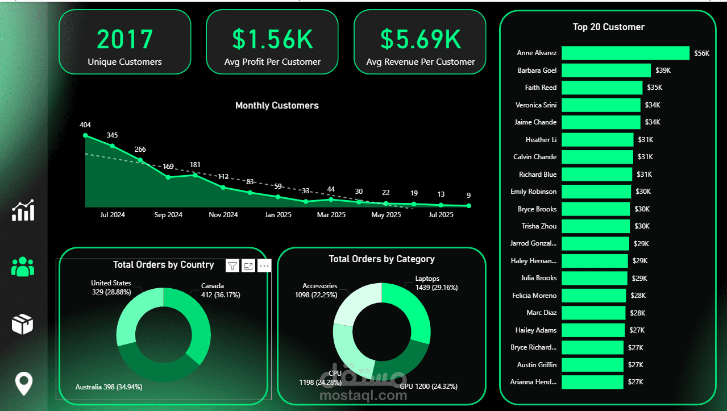Open the location pin navigation icon
This screenshot has height=411, width=727.
(23, 384)
